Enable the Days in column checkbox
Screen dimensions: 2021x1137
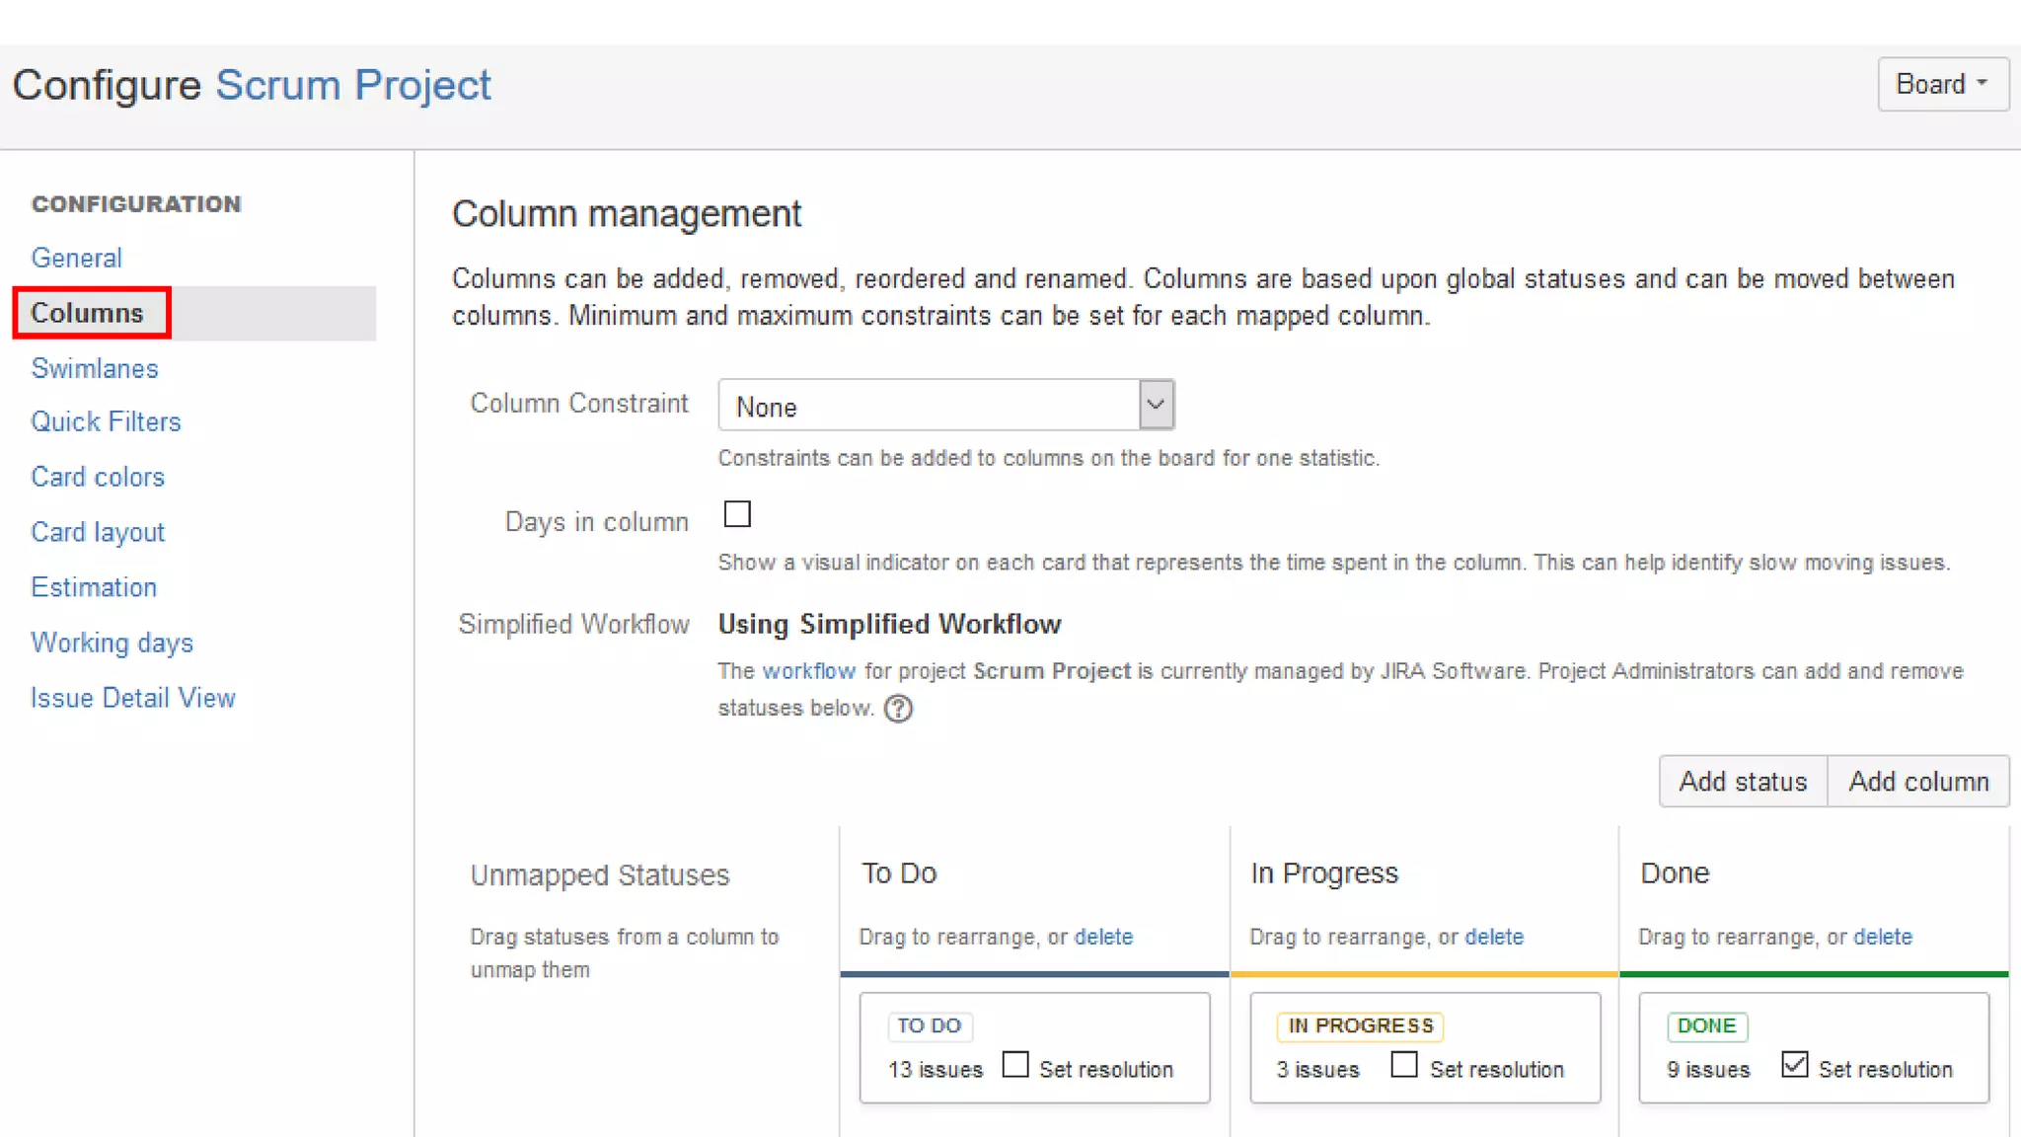737,514
